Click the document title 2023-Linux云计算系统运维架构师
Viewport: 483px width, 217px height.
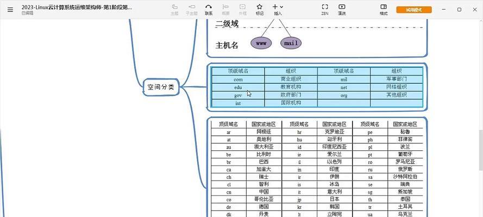click(77, 8)
